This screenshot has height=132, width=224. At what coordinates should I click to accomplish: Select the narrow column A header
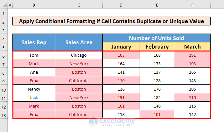click(x=10, y=5)
